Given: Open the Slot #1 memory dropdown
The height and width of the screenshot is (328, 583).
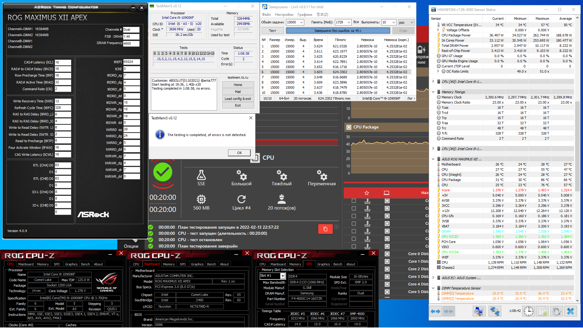Looking at the screenshot, I should click(x=283, y=276).
